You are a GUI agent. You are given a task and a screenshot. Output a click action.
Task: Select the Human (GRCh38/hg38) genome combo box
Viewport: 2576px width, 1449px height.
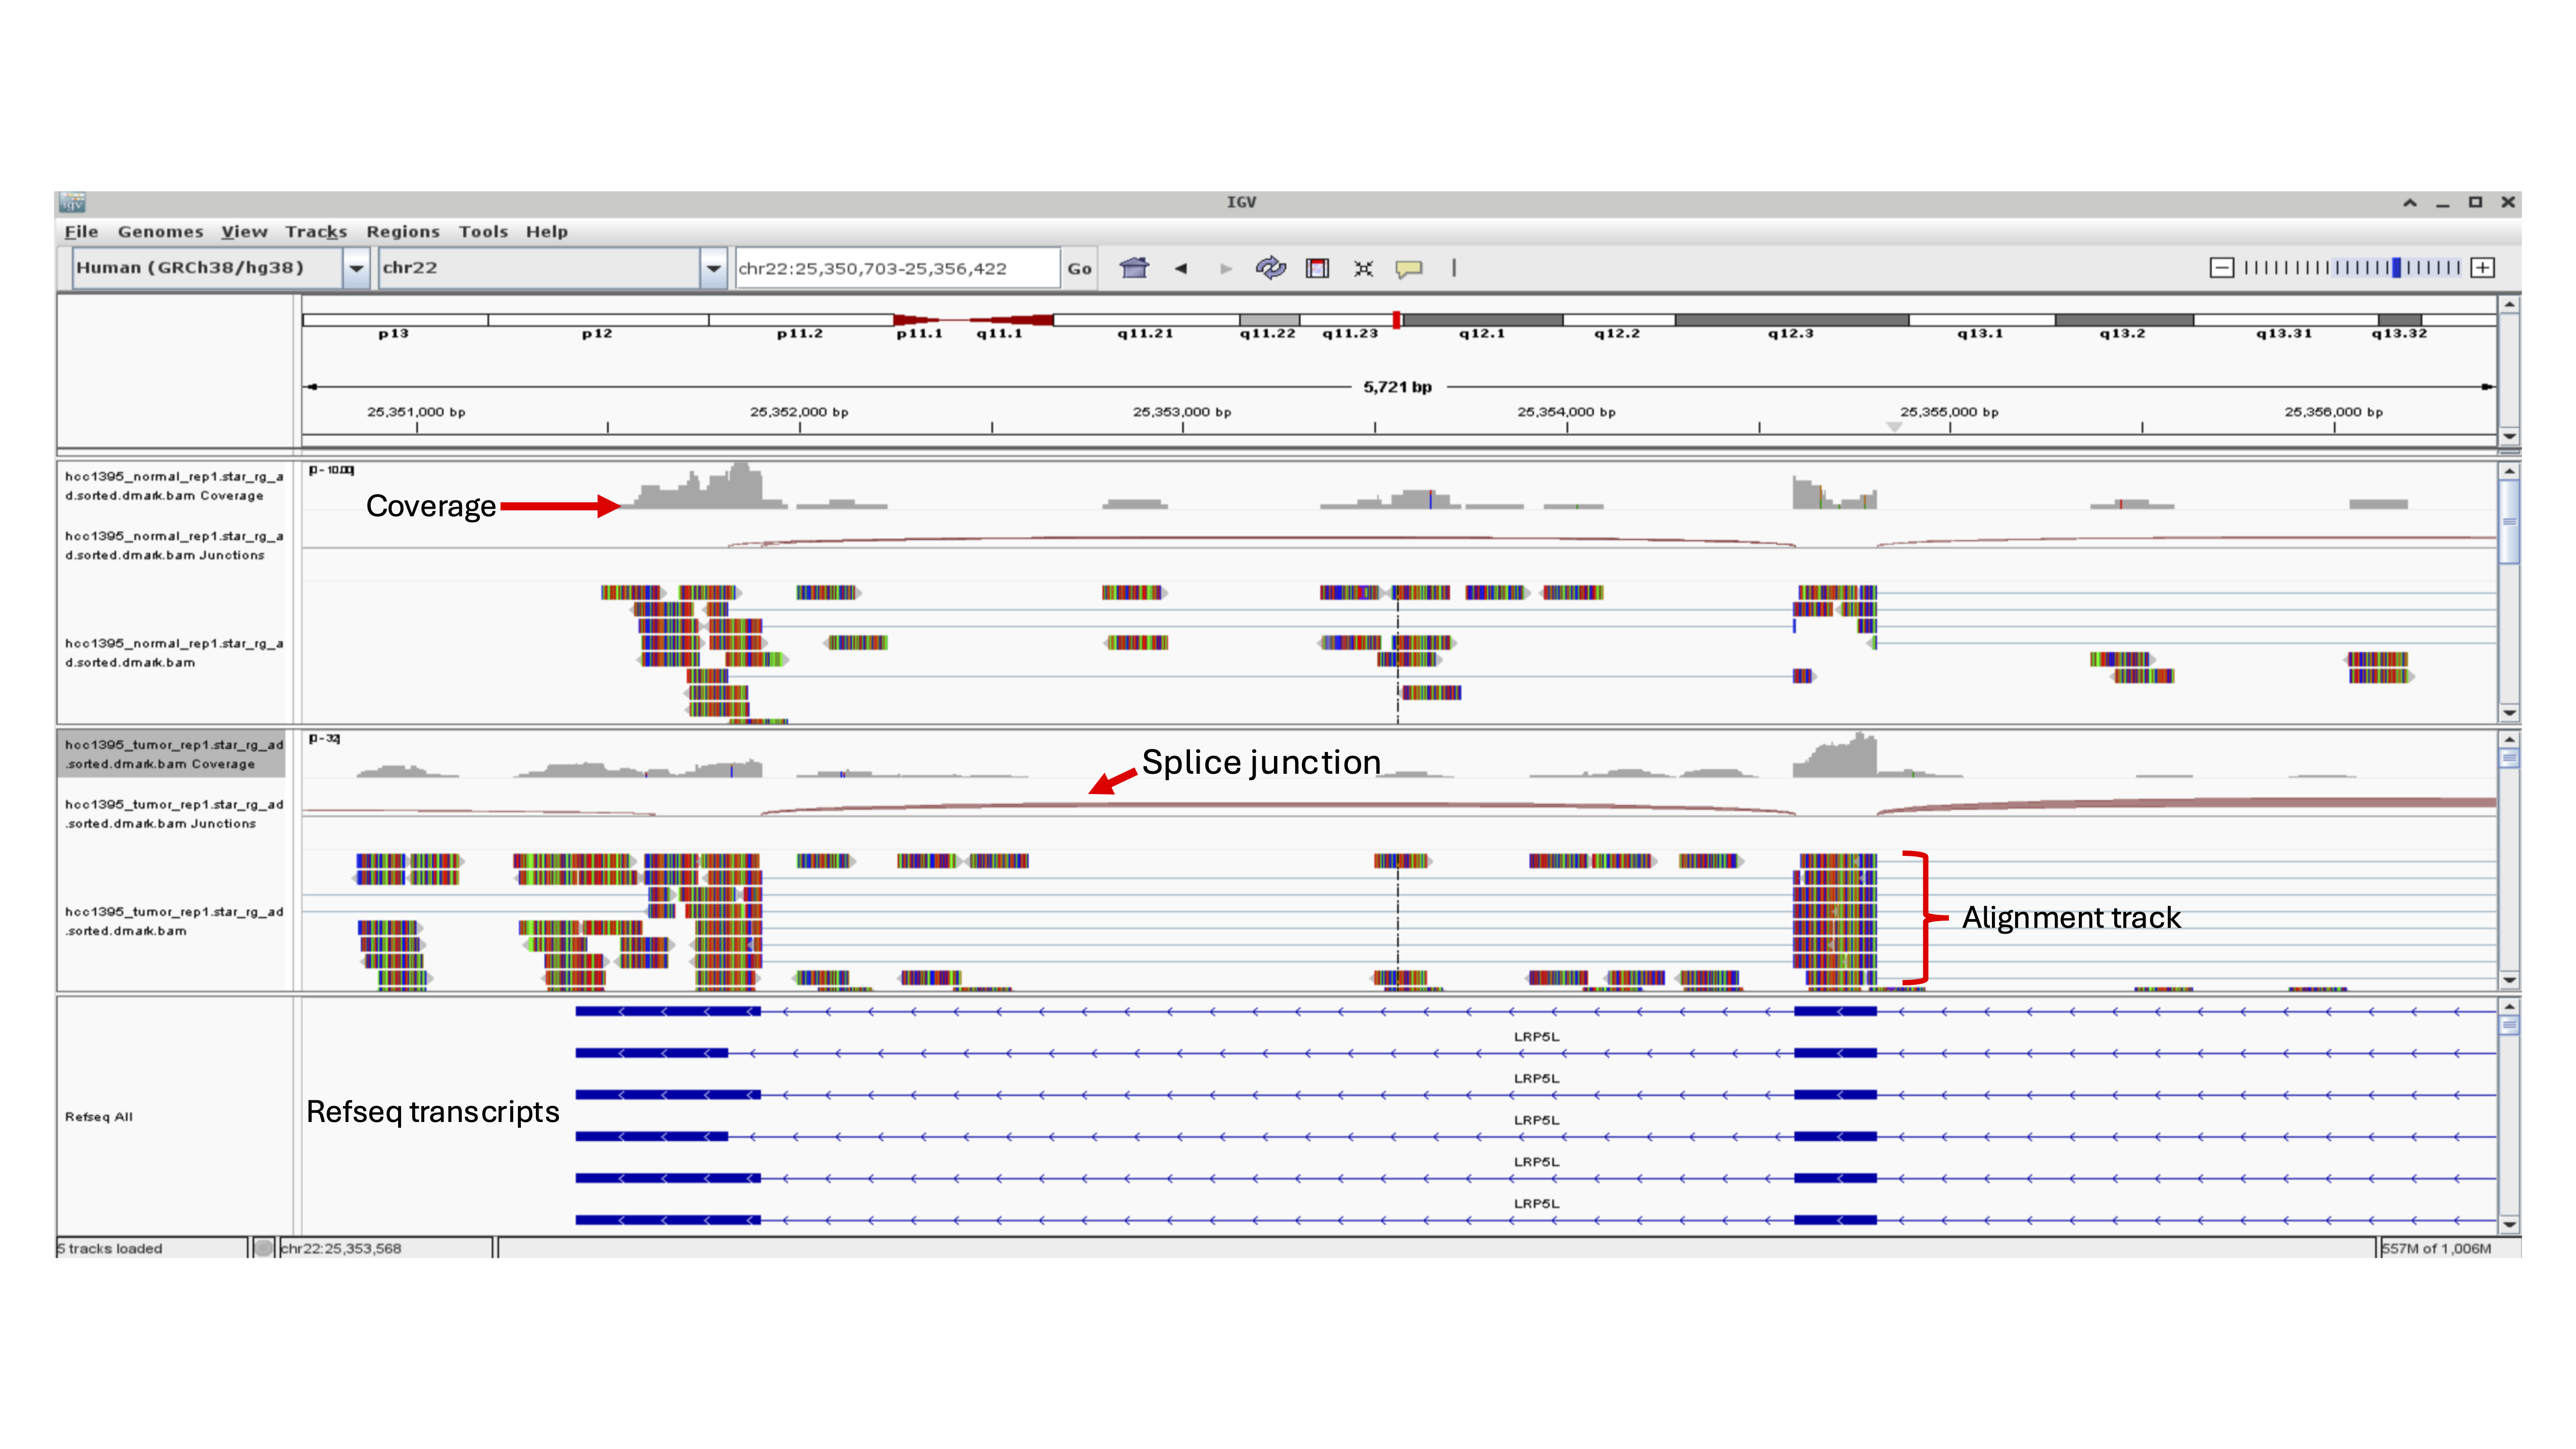point(221,268)
